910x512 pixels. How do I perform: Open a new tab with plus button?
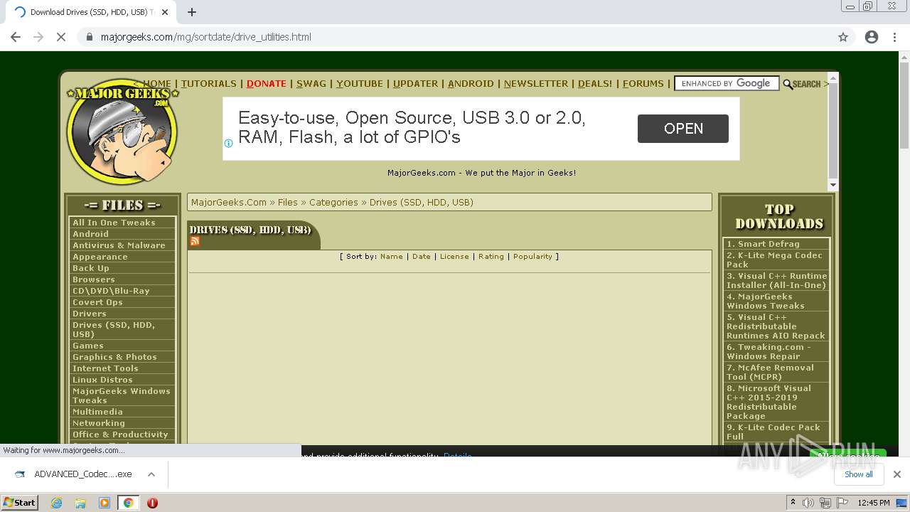[x=192, y=12]
